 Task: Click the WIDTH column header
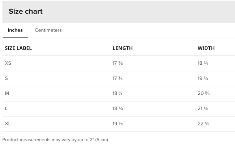206,48
